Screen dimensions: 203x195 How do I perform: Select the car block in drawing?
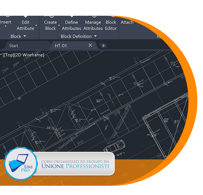[x=115, y=146]
